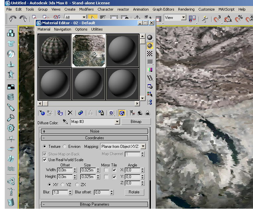Enable Mirror checkbox for Width row
Screen dimensions: 253x209
[106, 170]
